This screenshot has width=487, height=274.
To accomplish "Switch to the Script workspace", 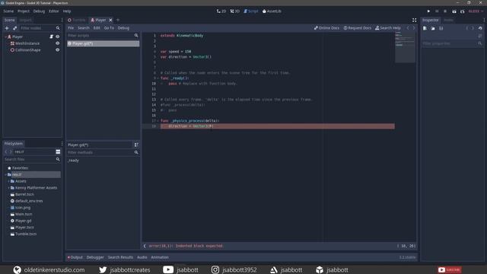I will point(250,11).
